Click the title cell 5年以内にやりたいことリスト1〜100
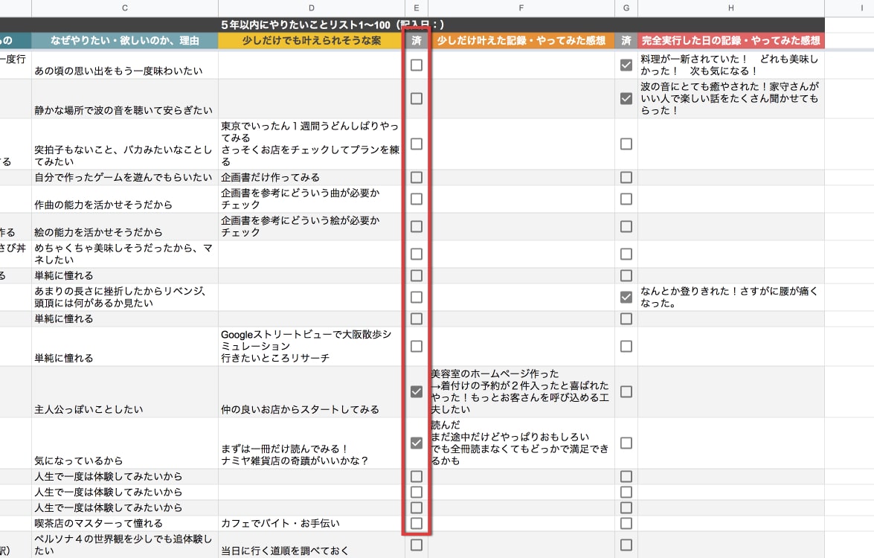This screenshot has width=874, height=558. pyautogui.click(x=332, y=25)
